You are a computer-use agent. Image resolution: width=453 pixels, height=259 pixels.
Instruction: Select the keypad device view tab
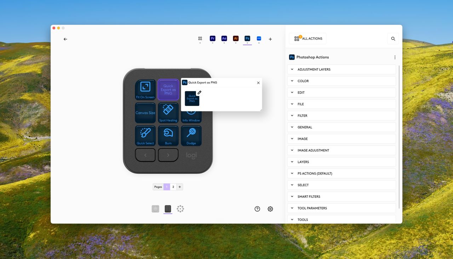[x=168, y=209]
